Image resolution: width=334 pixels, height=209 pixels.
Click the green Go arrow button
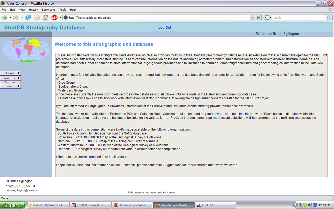[258, 18]
